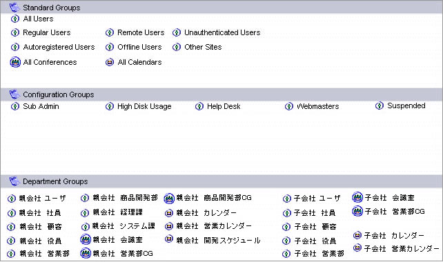The width and height of the screenshot is (443, 262).
Task: Click the All Users group icon
Action: point(15,19)
